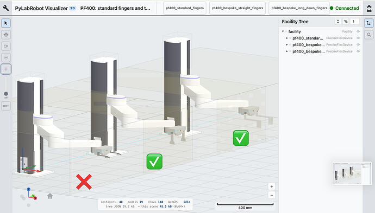Select the arrow pointer tool

6,23
